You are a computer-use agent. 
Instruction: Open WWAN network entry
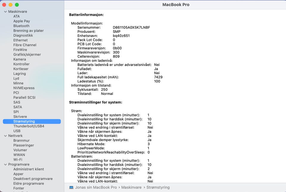(19, 155)
